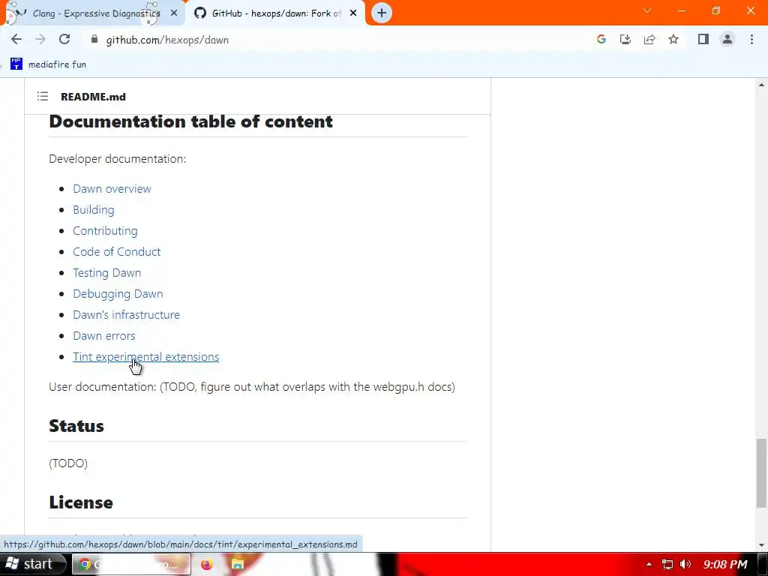Image resolution: width=768 pixels, height=576 pixels.
Task: Select Chrome window in taskbar
Action: [131, 564]
